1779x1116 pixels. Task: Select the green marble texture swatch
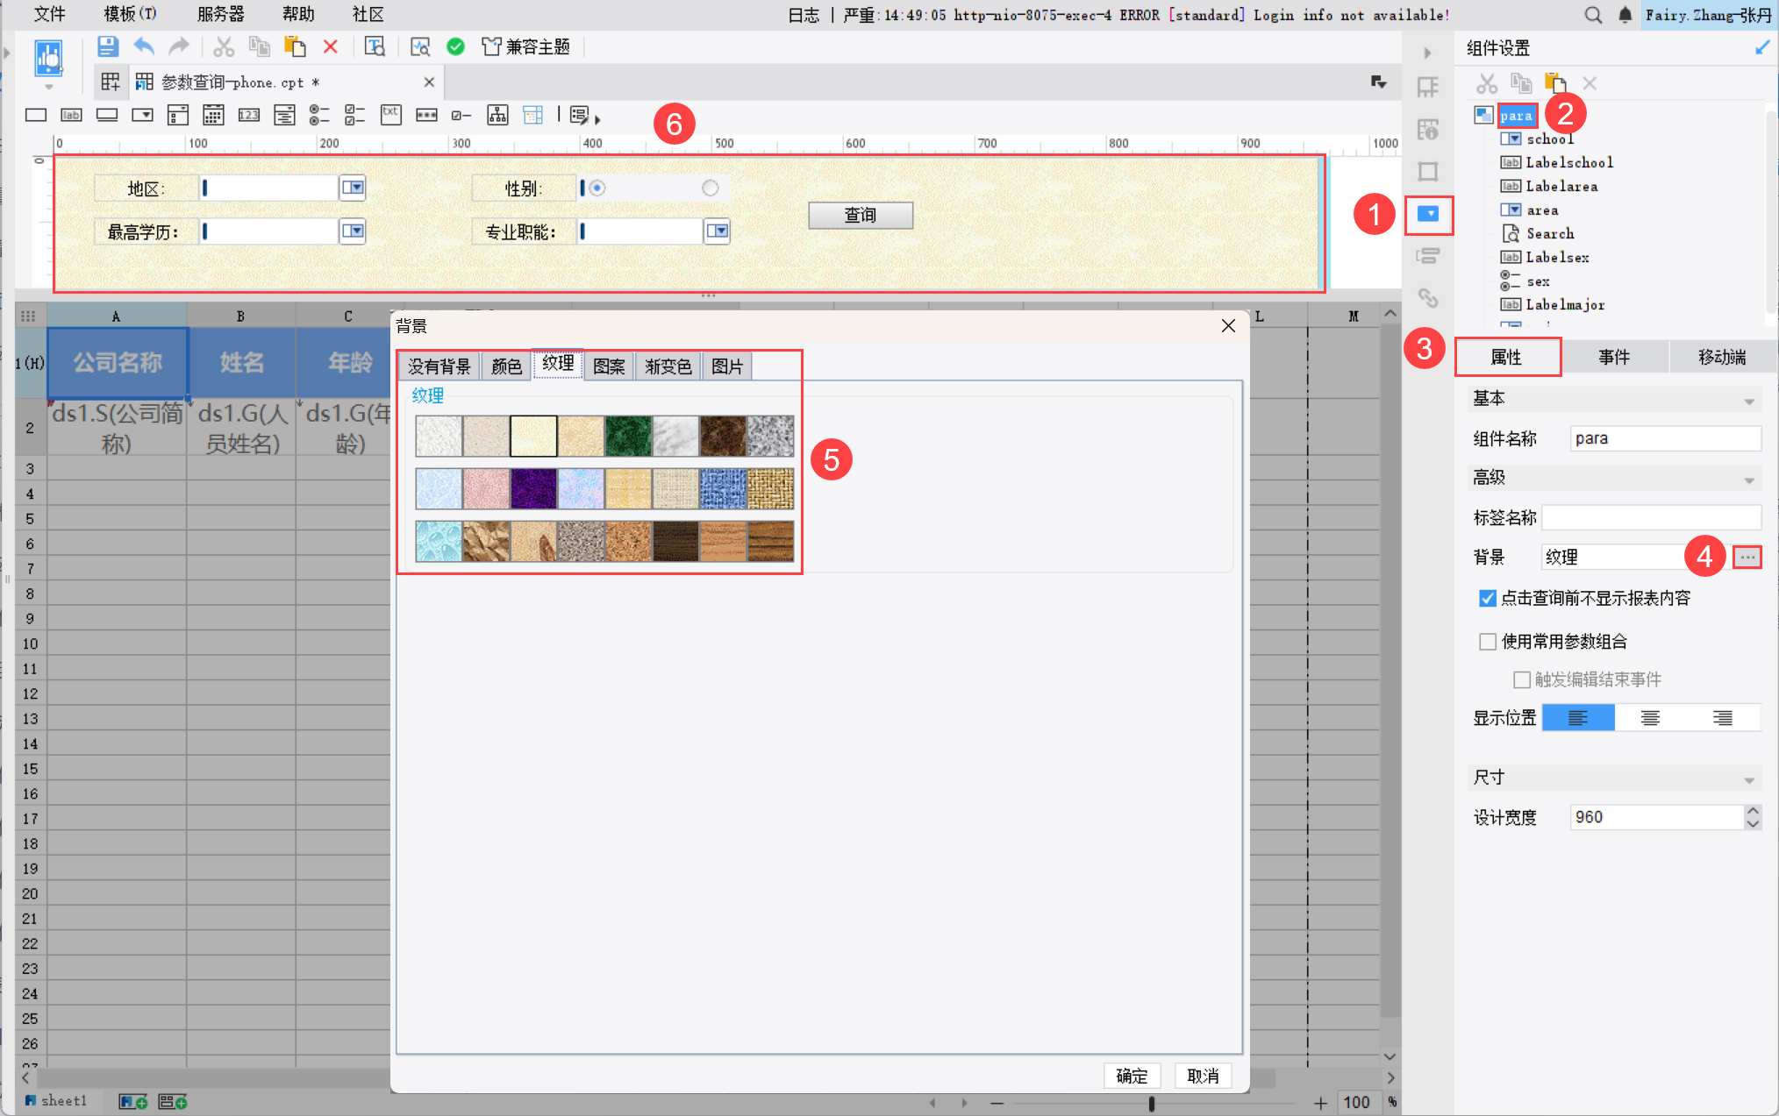tap(628, 436)
